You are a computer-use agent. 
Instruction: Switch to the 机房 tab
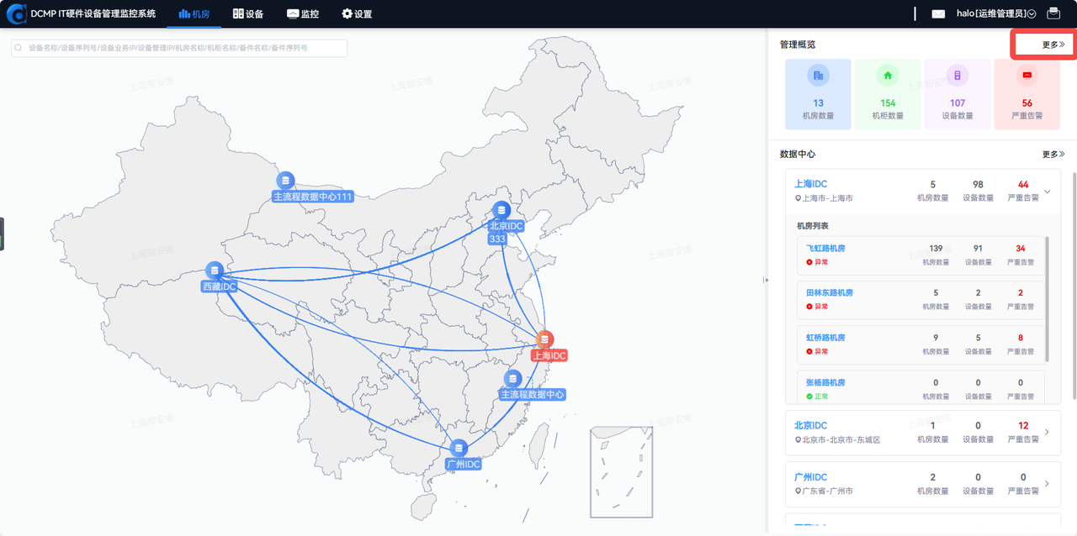pos(194,14)
